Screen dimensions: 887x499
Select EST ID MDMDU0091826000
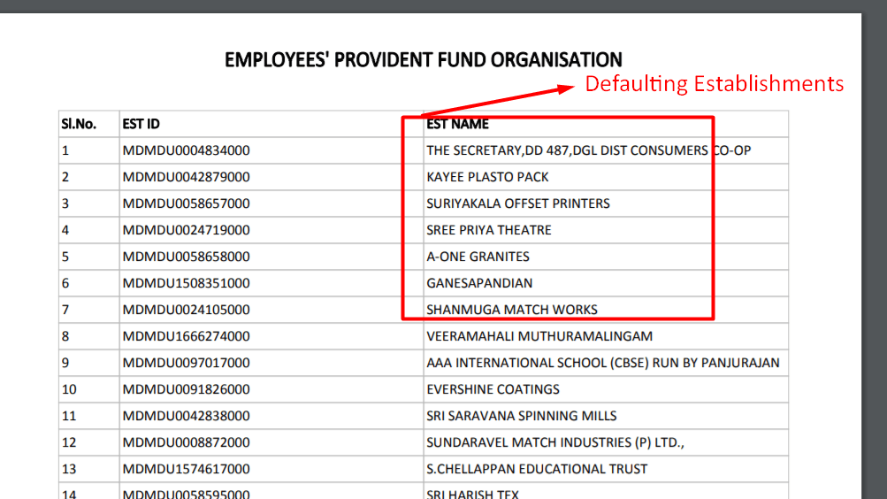click(x=186, y=390)
